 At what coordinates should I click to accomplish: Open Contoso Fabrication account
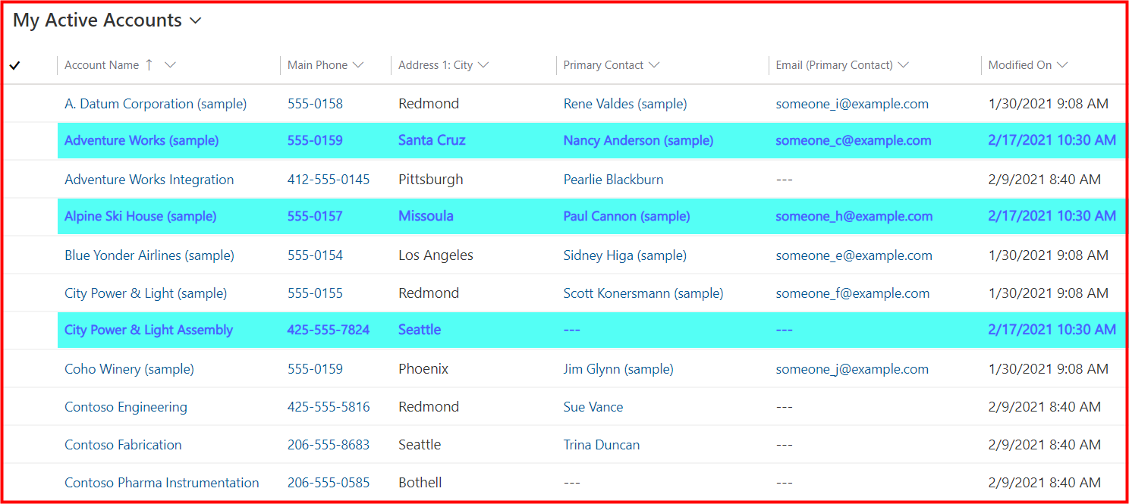tap(123, 445)
